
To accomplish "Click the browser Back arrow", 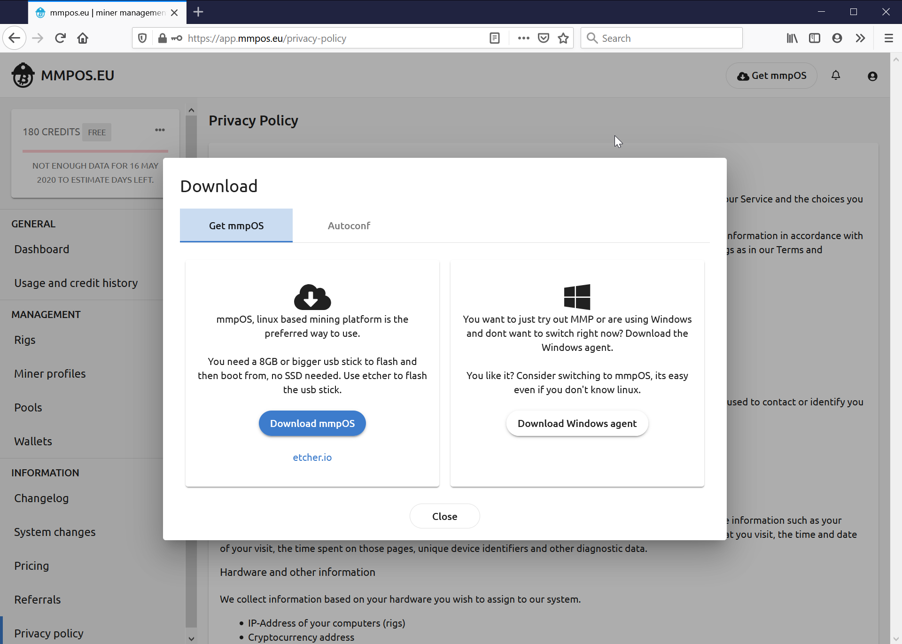I will [x=15, y=38].
